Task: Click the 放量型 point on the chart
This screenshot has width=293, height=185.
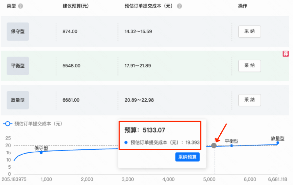Action: pos(278,143)
